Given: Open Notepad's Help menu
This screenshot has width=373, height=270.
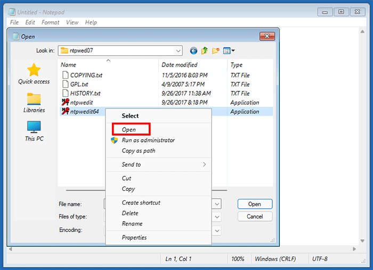Looking at the screenshot, I should tap(91, 22).
